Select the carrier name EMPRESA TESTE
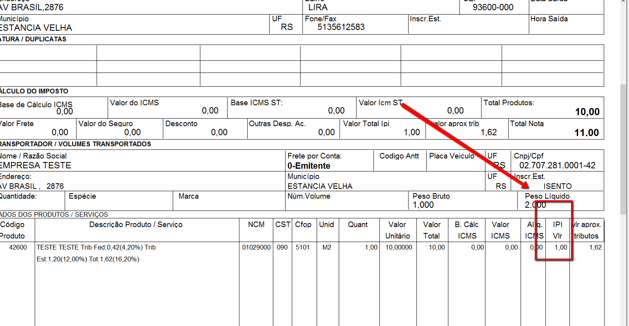The image size is (629, 326). tap(35, 166)
